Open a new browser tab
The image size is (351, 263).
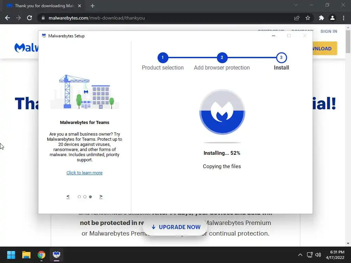(93, 6)
